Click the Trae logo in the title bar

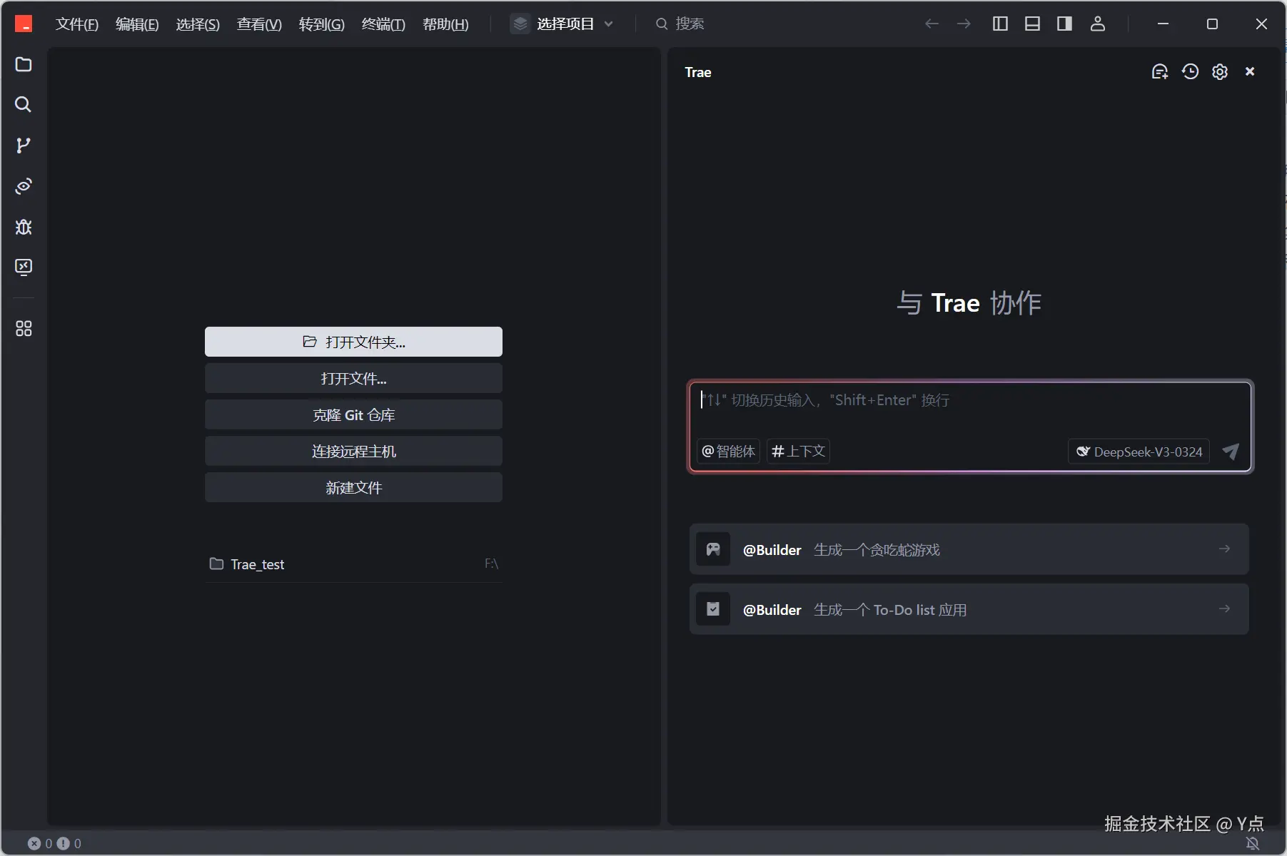tap(24, 24)
